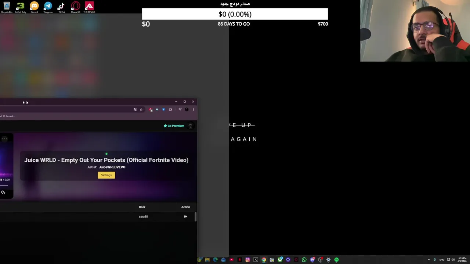This screenshot has width=470, height=264.
Task: Click the JuiceWRLDVEVO artist name
Action: click(112, 167)
